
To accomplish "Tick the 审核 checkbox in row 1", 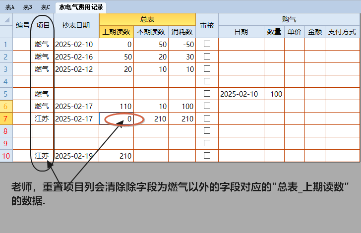I will click(x=207, y=44).
